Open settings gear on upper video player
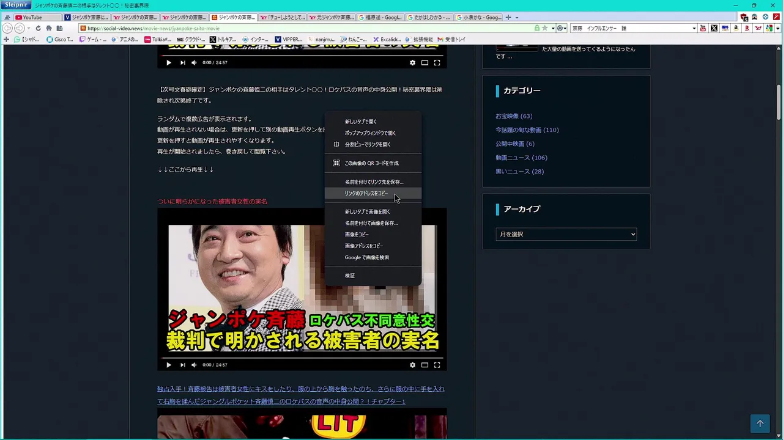The image size is (783, 440). click(412, 62)
